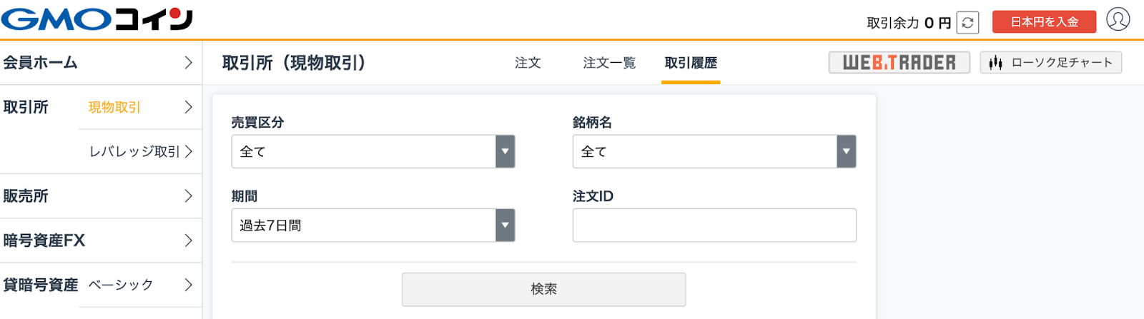Click the arrow beside 暗号資産FX
1144x319 pixels.
(188, 240)
